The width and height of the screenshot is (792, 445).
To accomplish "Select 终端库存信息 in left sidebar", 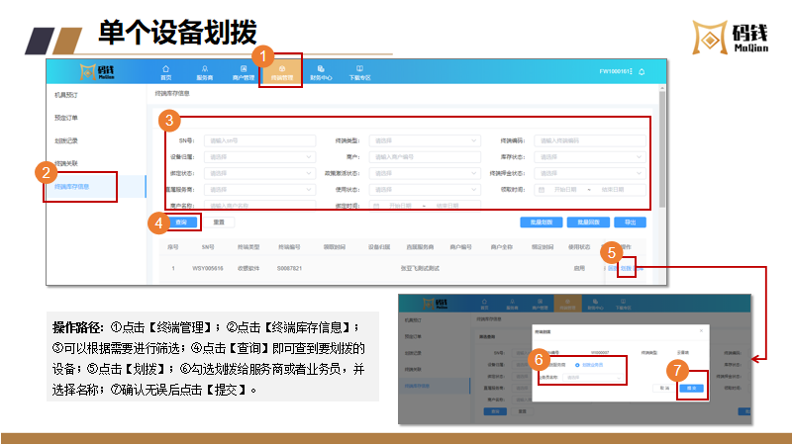I will pyautogui.click(x=72, y=186).
